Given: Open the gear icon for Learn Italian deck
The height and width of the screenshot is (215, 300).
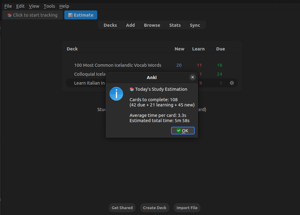Looking at the screenshot, I should click(232, 83).
